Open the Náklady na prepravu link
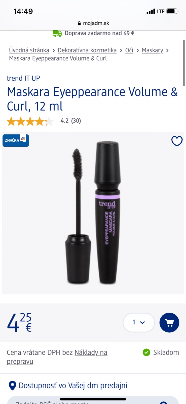This screenshot has width=186, height=404. pos(57,357)
